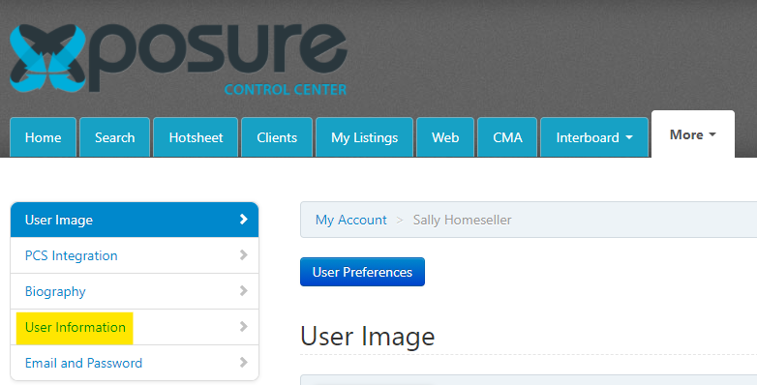
Task: Click chevron arrow beside Email and Password
Action: click(244, 362)
